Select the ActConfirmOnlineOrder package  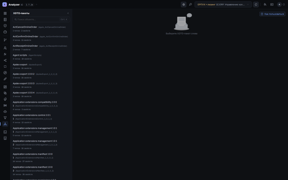[x=41, y=38]
